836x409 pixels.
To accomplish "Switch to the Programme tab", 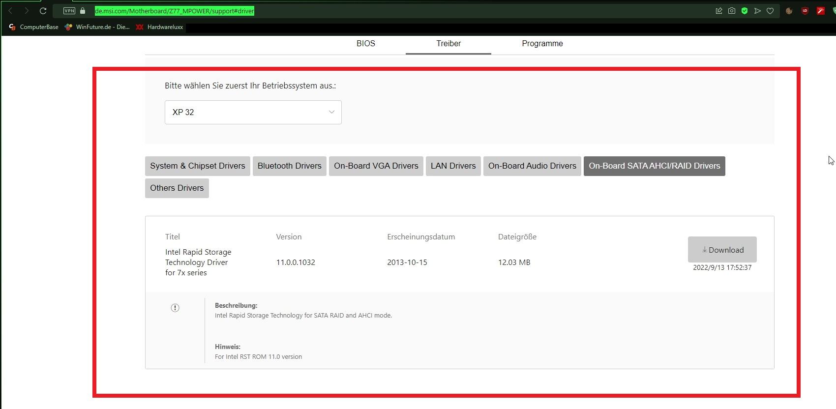I will pos(542,44).
